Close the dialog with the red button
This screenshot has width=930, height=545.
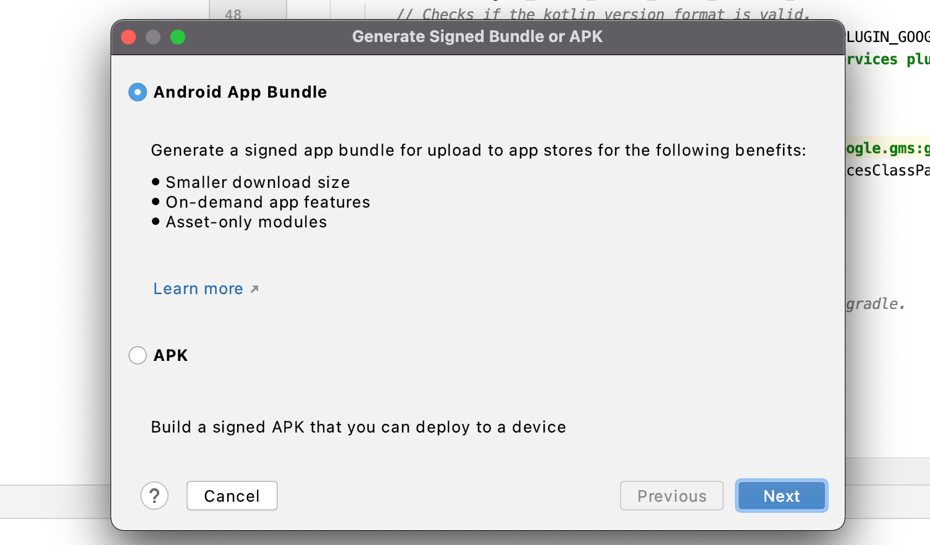pos(128,37)
